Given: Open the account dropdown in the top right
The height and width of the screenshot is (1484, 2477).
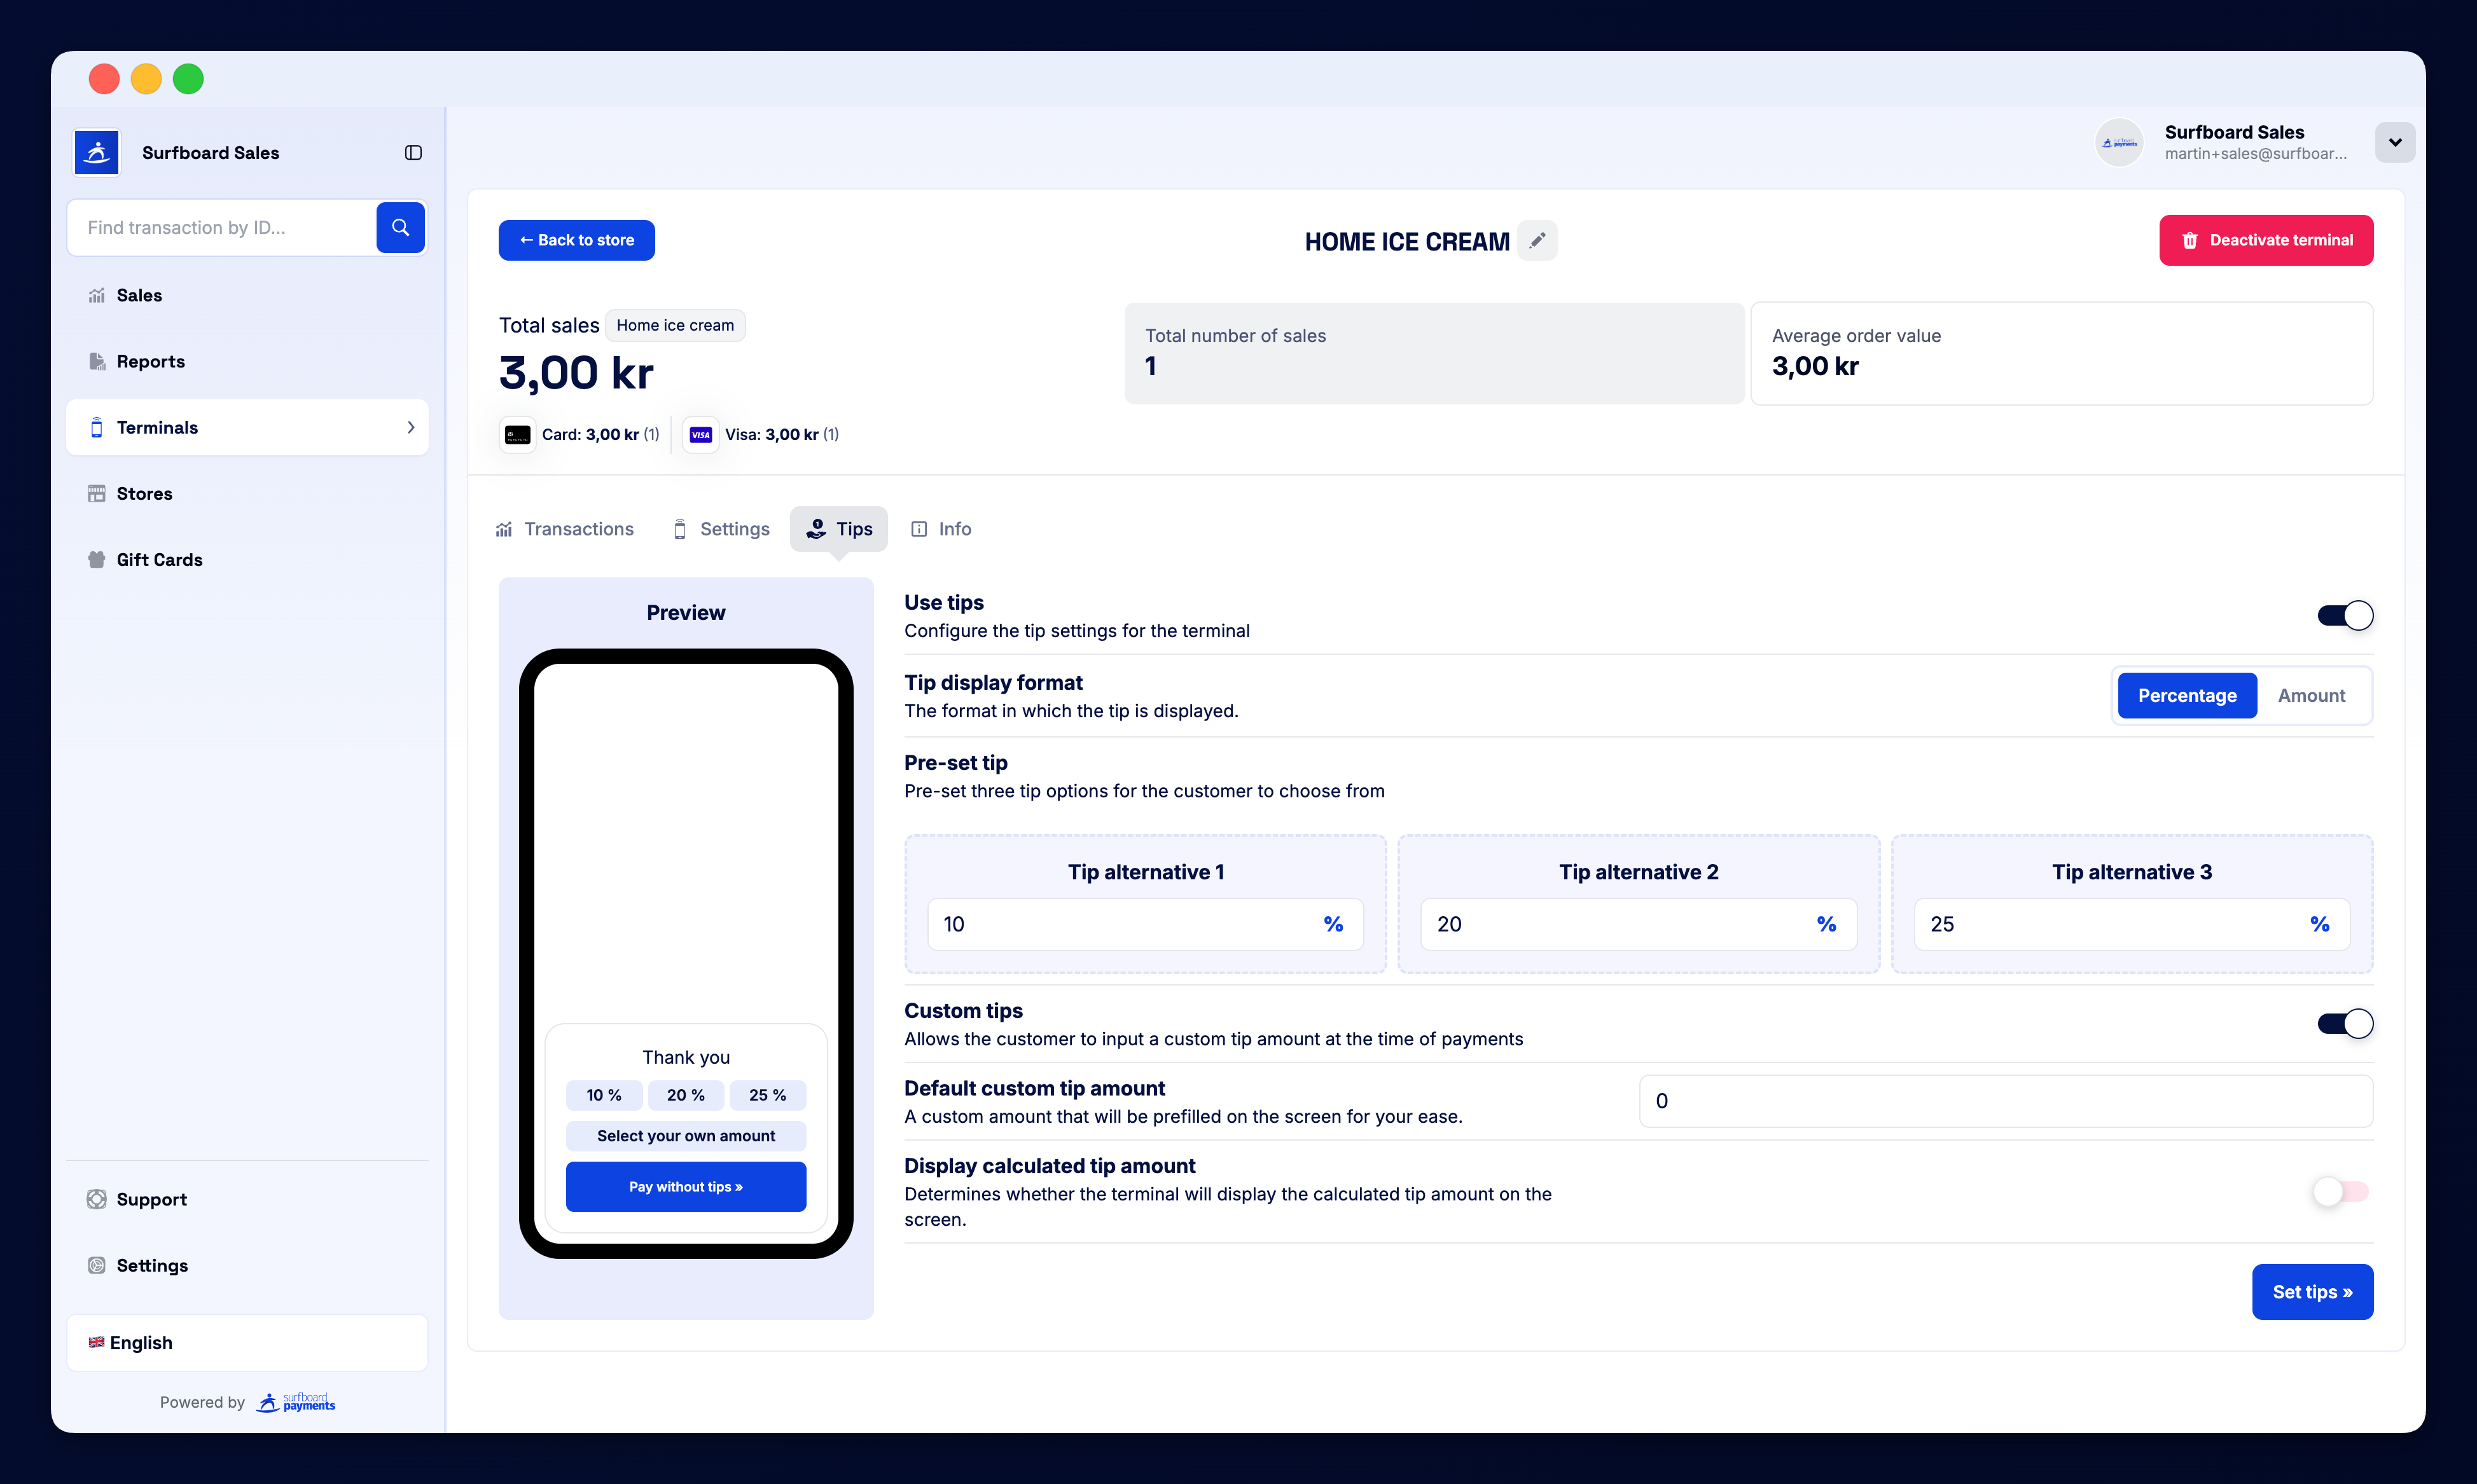Looking at the screenshot, I should (x=2395, y=142).
